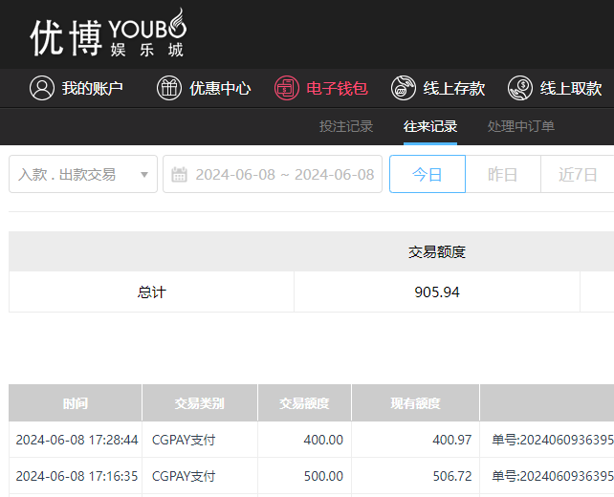Select the 今日 filter button
Image resolution: width=614 pixels, height=497 pixels.
[x=427, y=175]
